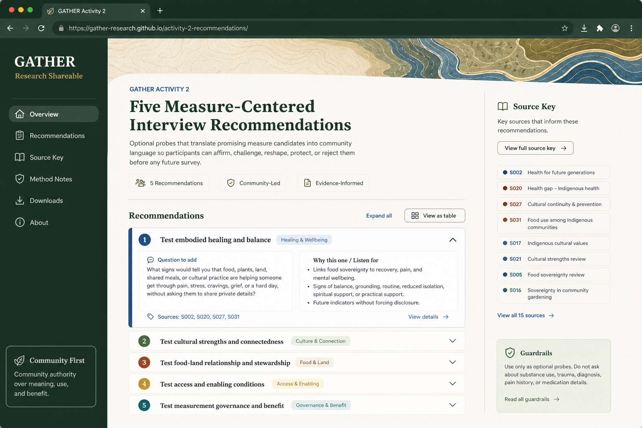Image resolution: width=642 pixels, height=428 pixels.
Task: Open a new browser tab
Action: tap(160, 11)
